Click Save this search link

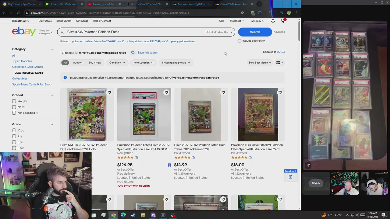(148, 53)
